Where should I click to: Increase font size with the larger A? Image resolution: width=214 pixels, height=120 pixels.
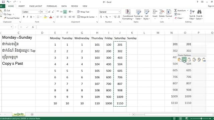pos(49,12)
